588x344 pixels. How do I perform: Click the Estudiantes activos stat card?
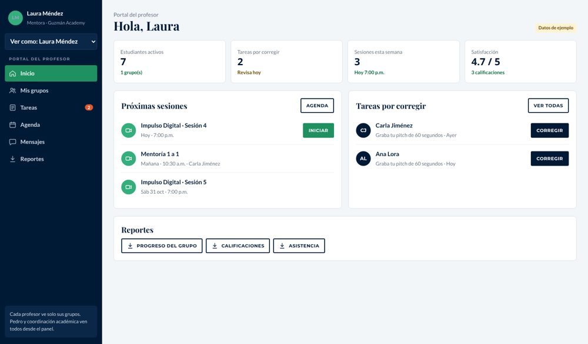point(169,62)
